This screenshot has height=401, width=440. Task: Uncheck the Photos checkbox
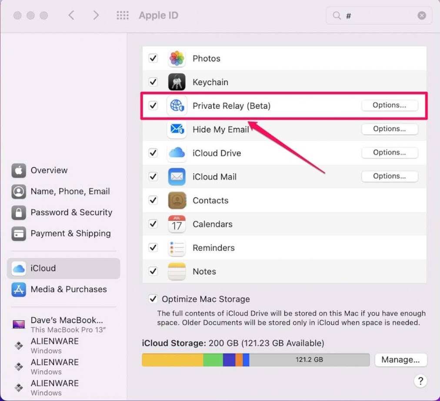[153, 58]
